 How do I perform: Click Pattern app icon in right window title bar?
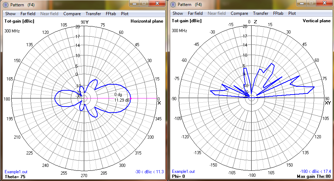click(x=173, y=4)
